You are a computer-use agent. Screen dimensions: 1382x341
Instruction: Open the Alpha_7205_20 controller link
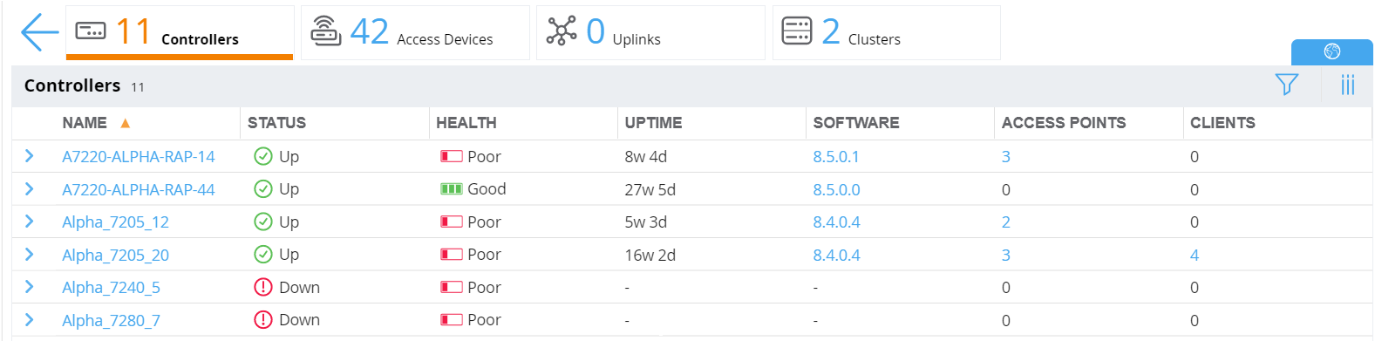(115, 256)
